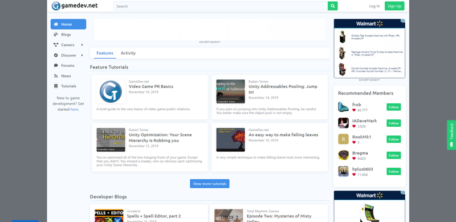Click Golden Tee Arcade Machine ad item
The image size is (456, 222).
369,37
